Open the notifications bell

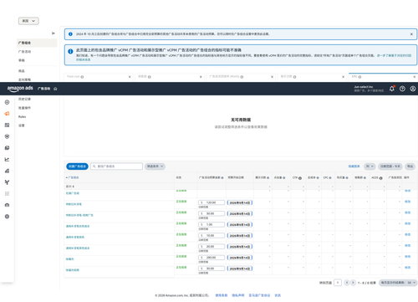point(392,89)
